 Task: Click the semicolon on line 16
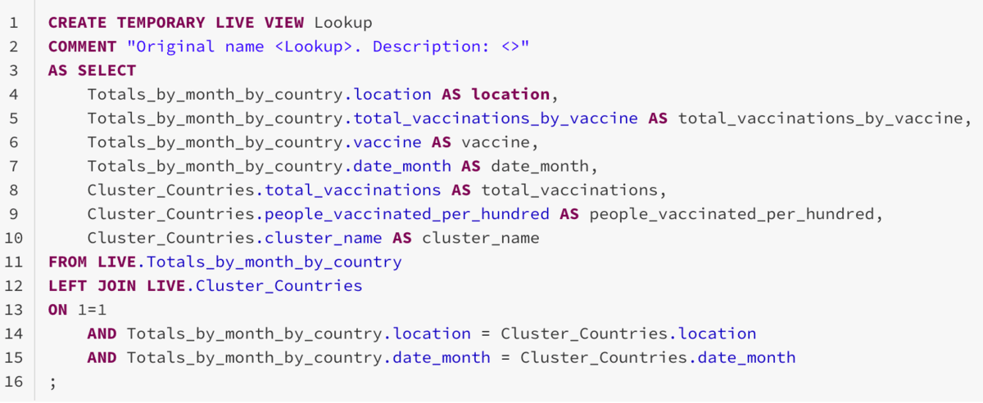pyautogui.click(x=52, y=383)
